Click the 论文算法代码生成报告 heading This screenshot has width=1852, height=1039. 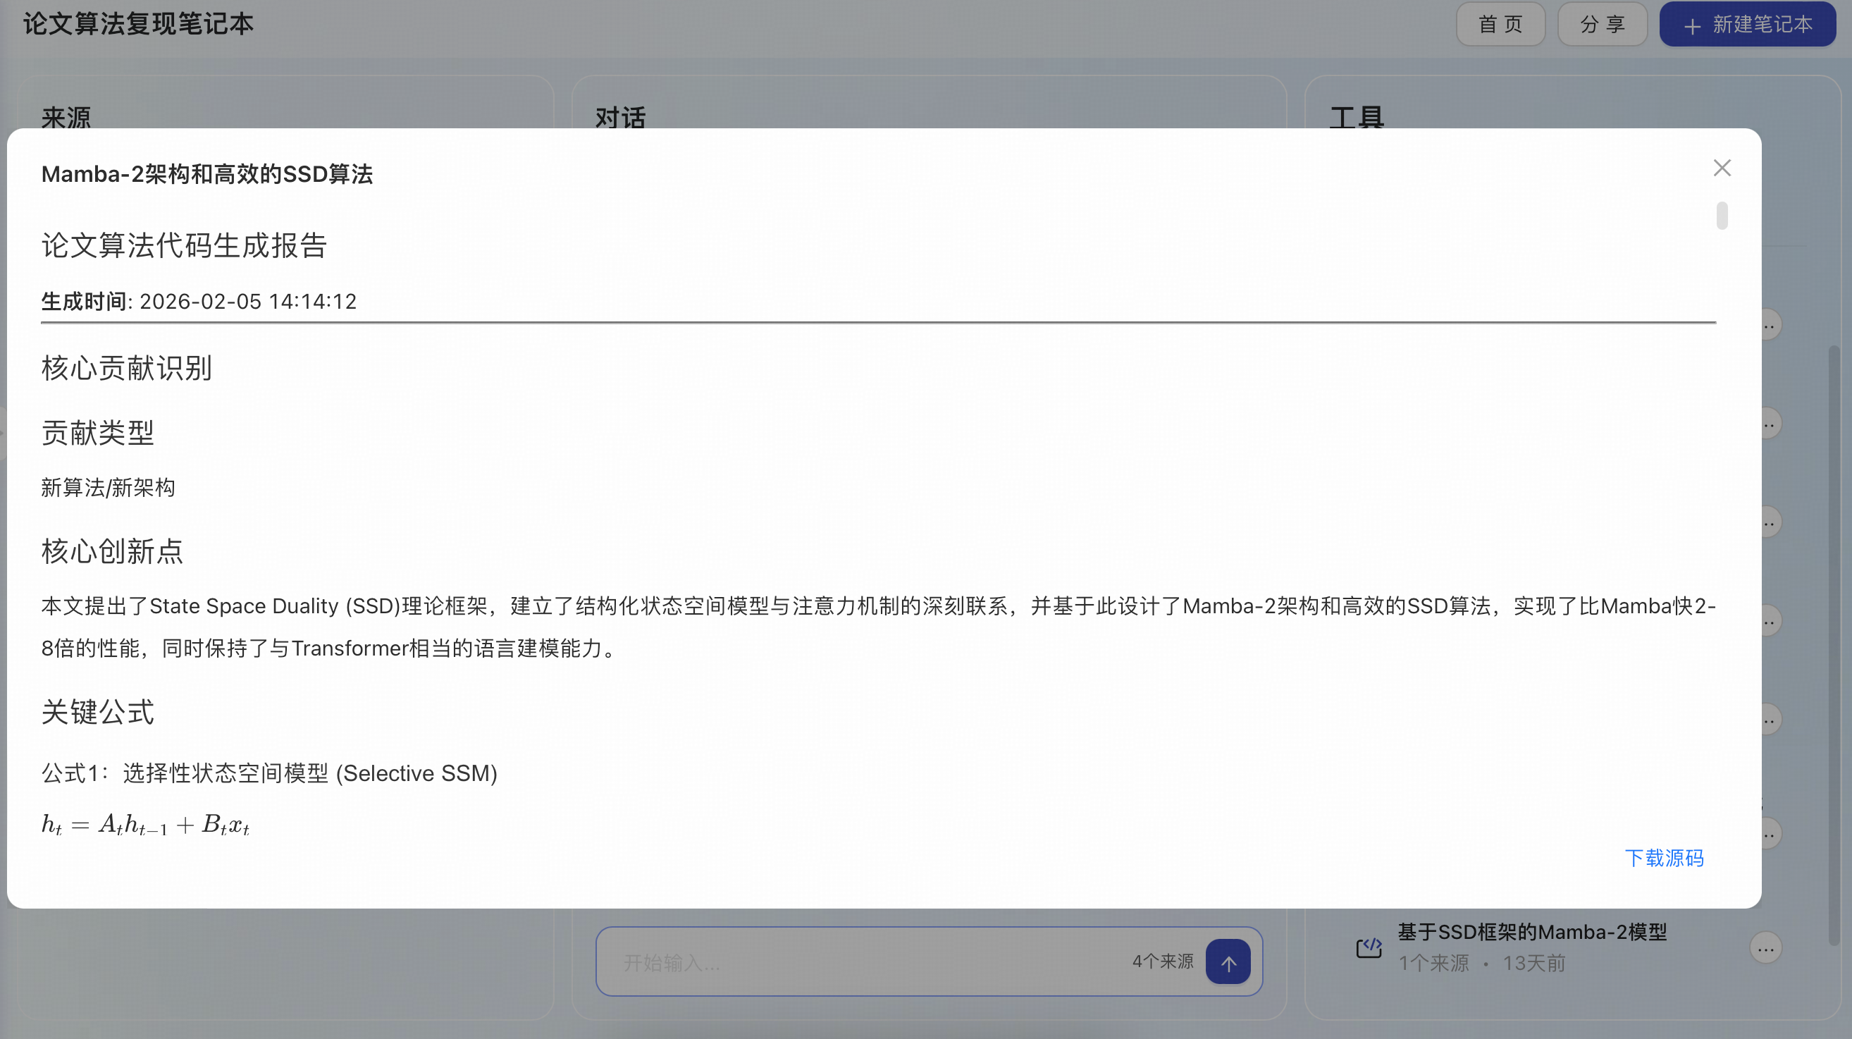(184, 245)
